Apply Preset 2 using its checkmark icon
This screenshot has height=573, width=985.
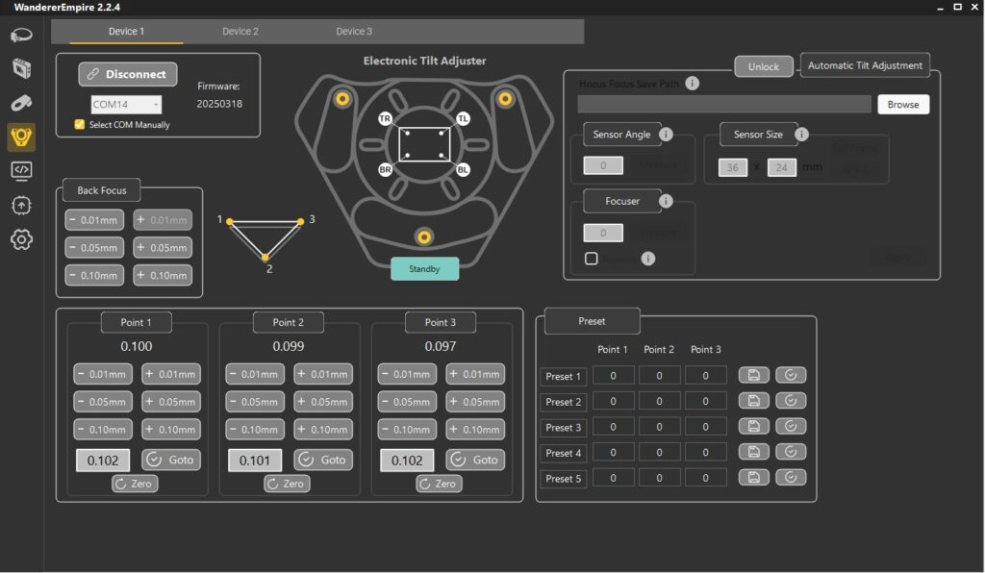[x=791, y=400]
